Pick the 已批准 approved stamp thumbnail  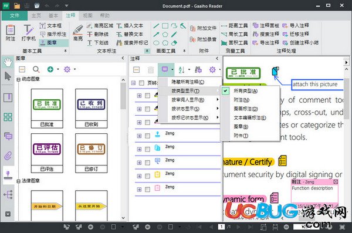coord(47,109)
